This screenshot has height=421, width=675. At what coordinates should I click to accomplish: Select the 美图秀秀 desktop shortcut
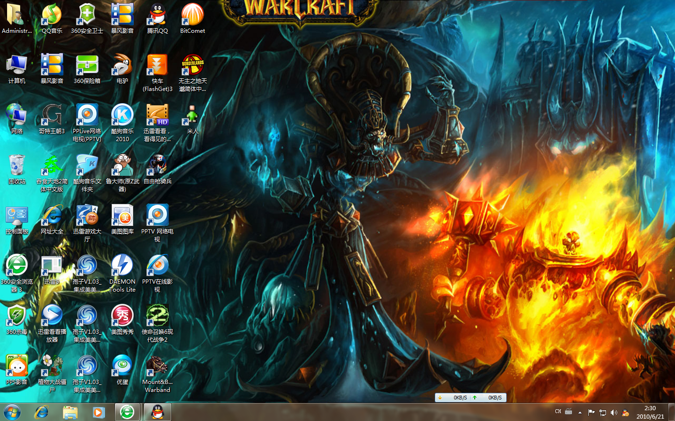(x=122, y=320)
